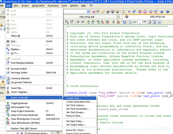Click the Help menu pointer icon
Image resolution: width=173 pixels, height=134 pixels.
pyautogui.click(x=91, y=5)
